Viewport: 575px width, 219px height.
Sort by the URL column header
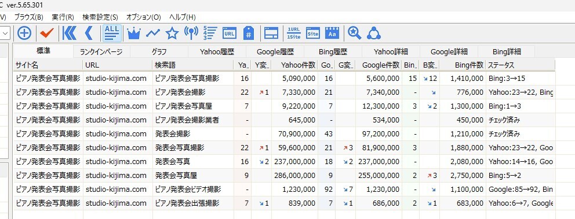click(118, 65)
